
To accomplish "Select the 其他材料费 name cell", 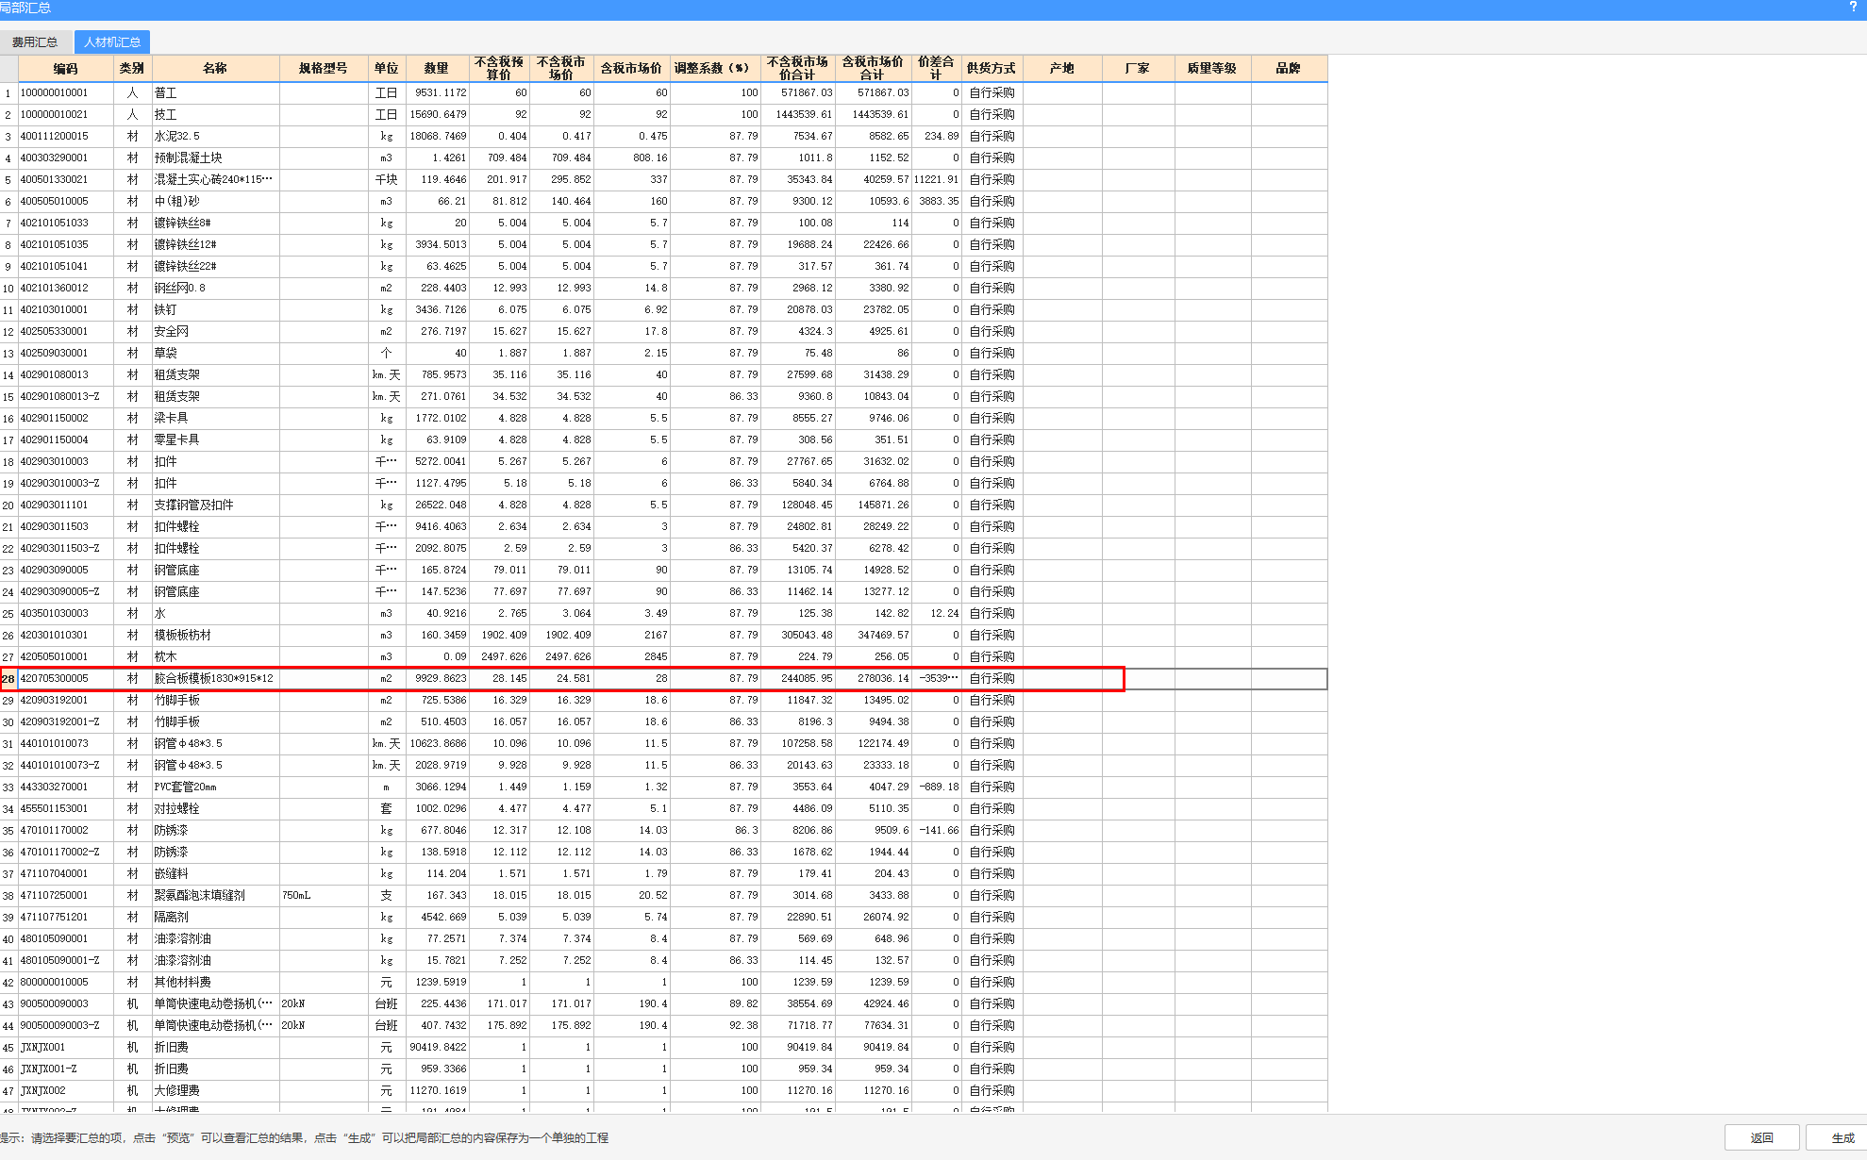I will tap(215, 983).
